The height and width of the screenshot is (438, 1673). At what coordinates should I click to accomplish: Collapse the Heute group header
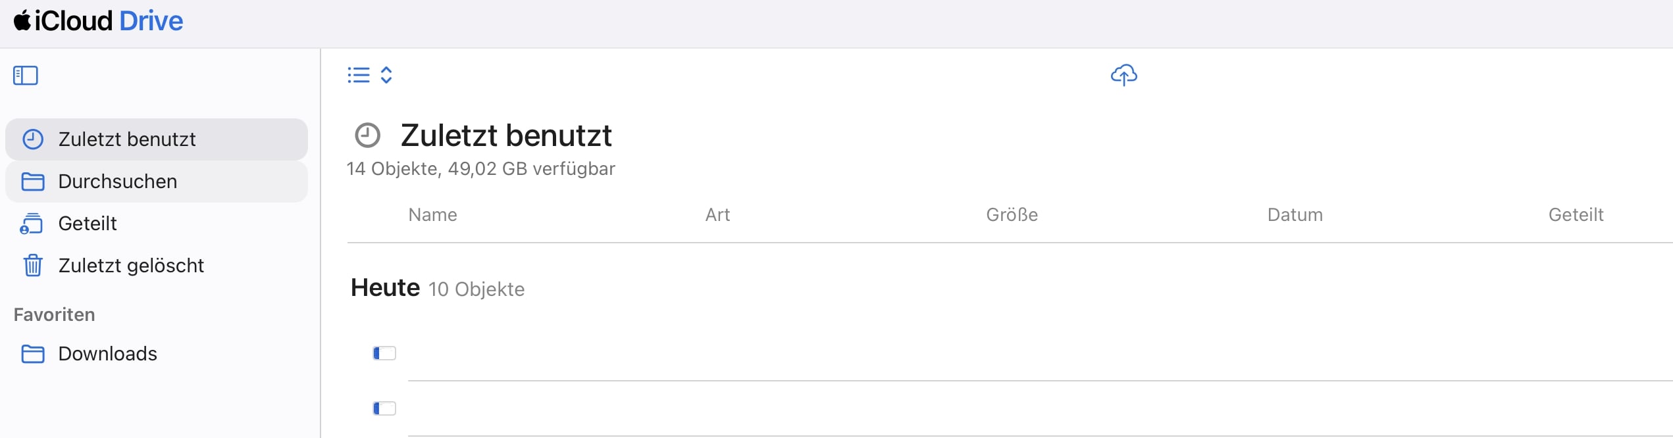385,288
